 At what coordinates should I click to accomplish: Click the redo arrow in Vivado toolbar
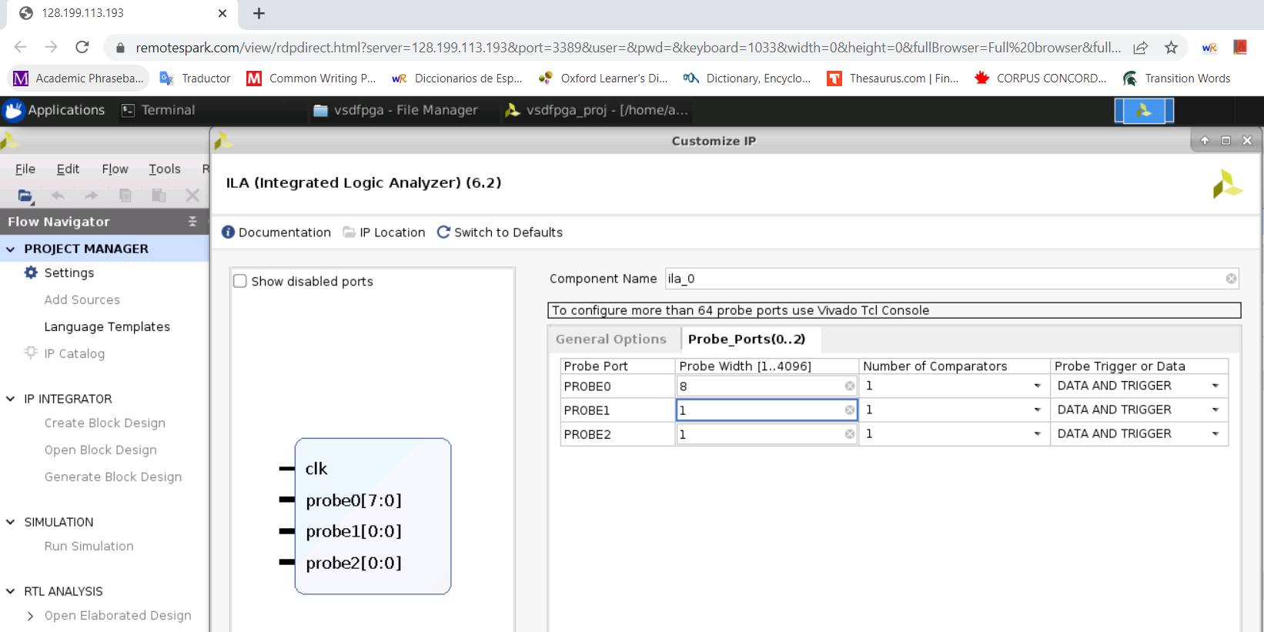click(91, 196)
